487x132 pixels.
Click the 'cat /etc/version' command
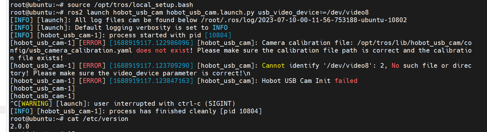click(98, 119)
